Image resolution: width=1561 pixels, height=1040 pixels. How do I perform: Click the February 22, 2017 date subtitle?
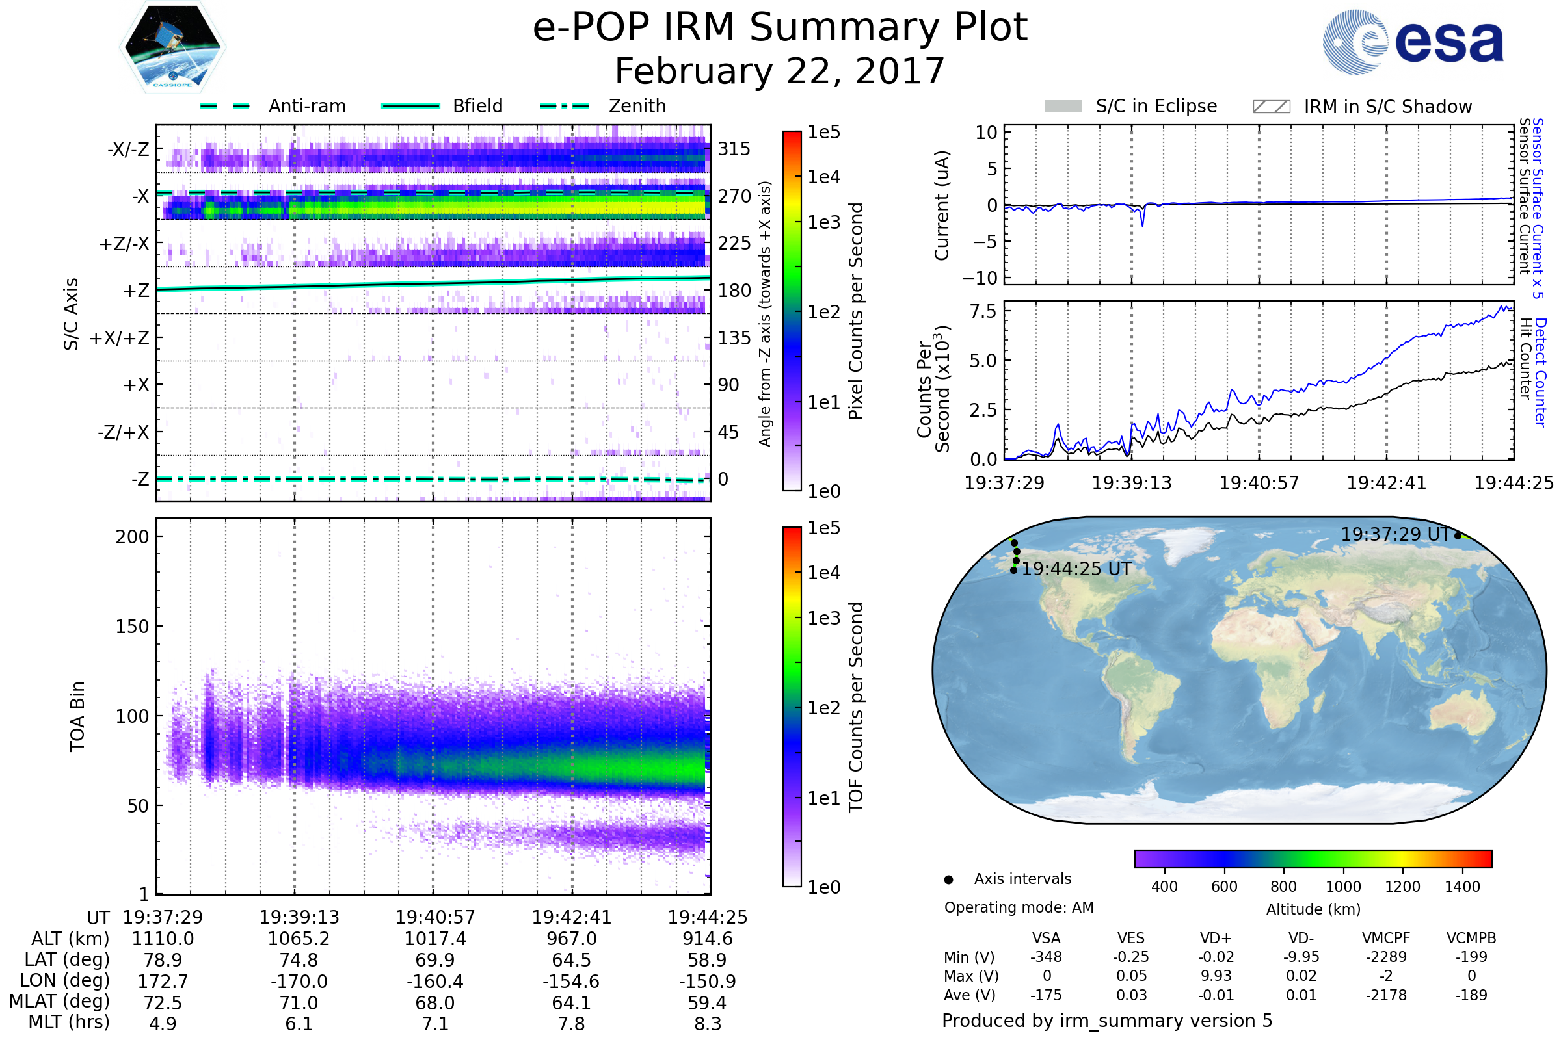779,71
